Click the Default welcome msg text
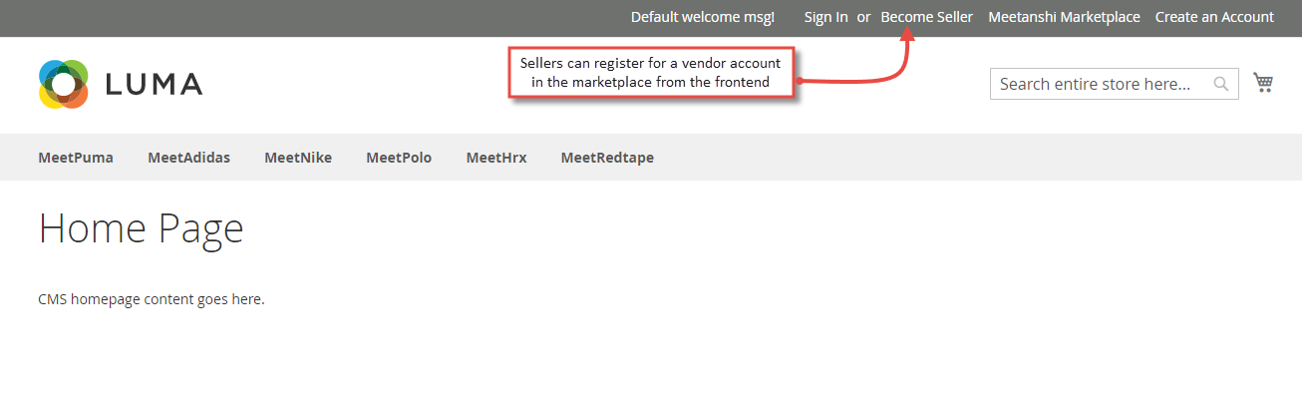 pos(703,17)
